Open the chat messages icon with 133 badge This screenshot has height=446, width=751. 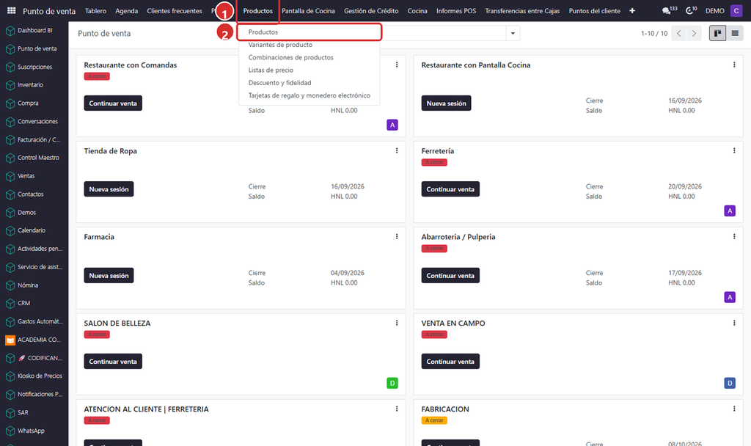669,10
